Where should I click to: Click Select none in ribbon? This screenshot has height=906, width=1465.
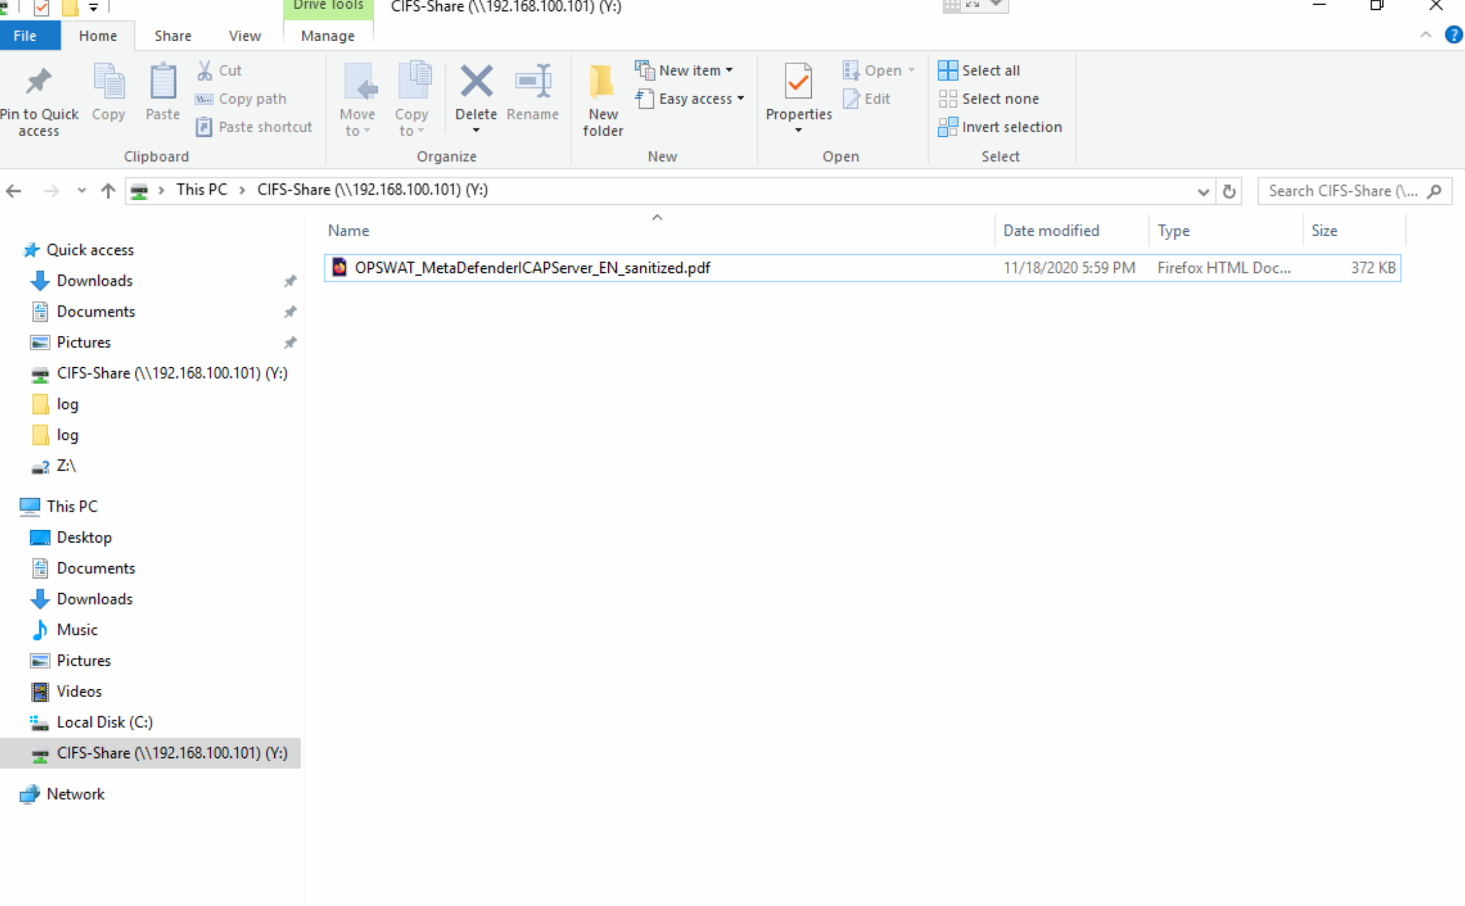[988, 99]
